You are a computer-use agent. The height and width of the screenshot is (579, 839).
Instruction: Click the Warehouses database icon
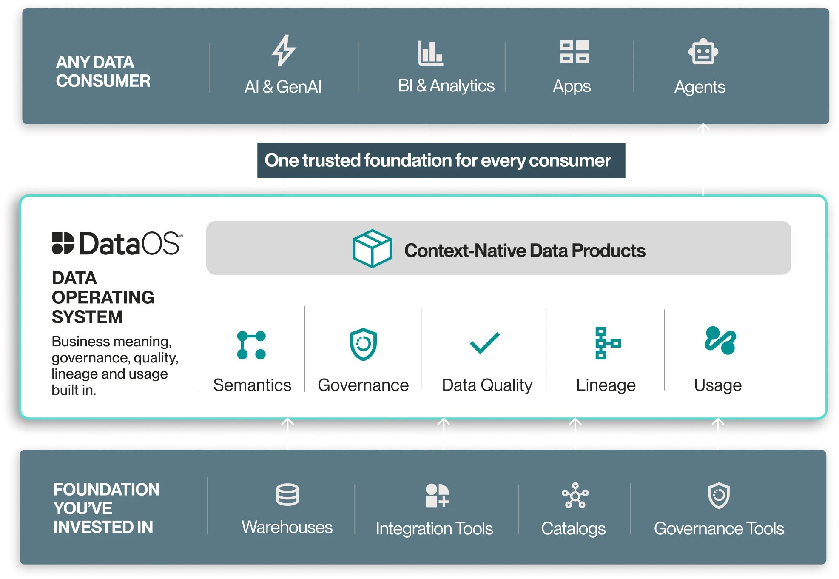(x=287, y=495)
